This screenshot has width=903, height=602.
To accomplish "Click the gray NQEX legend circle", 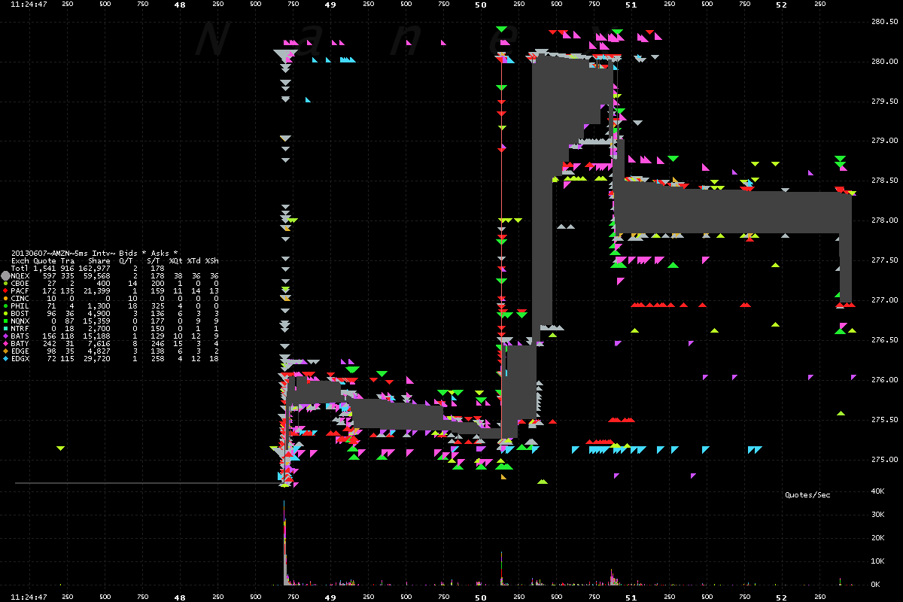I will (5, 275).
